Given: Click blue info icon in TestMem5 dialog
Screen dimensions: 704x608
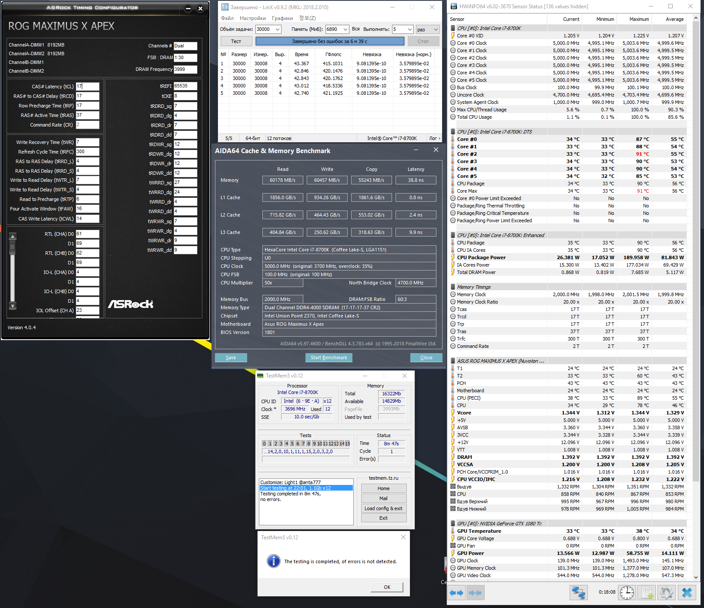Looking at the screenshot, I should coord(274,561).
